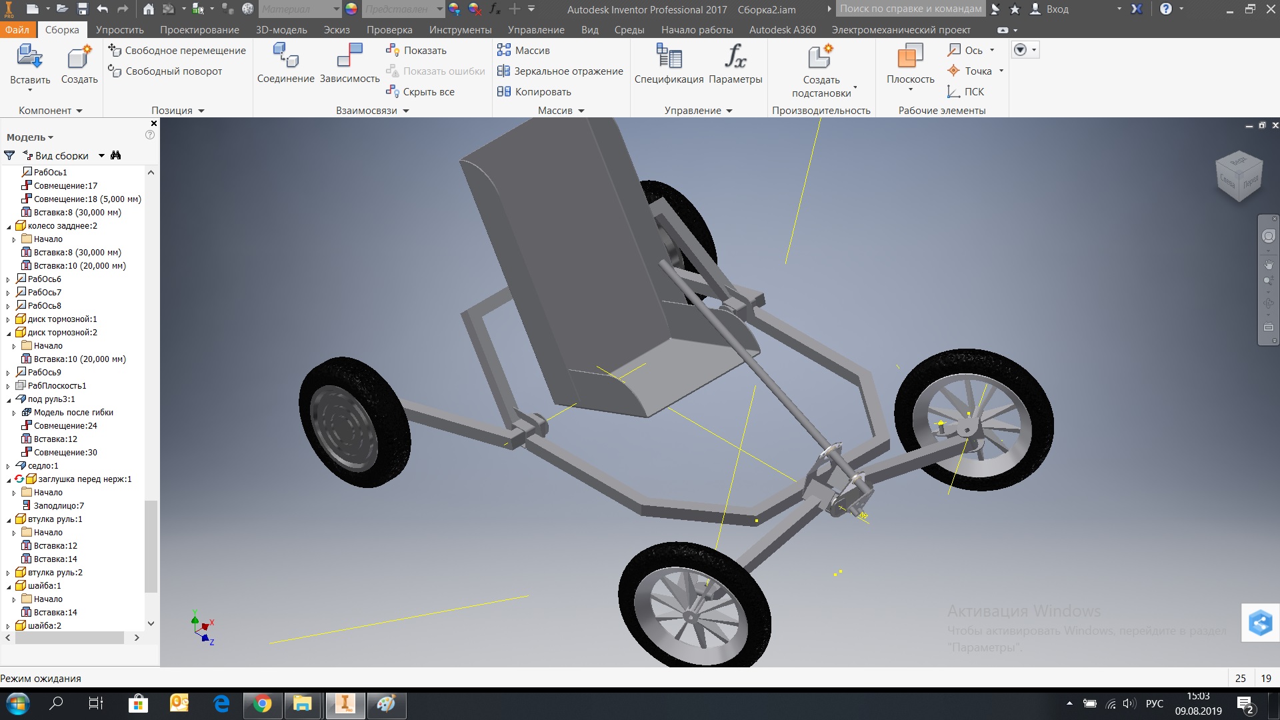Click the search field Поиск по справке

910,9
